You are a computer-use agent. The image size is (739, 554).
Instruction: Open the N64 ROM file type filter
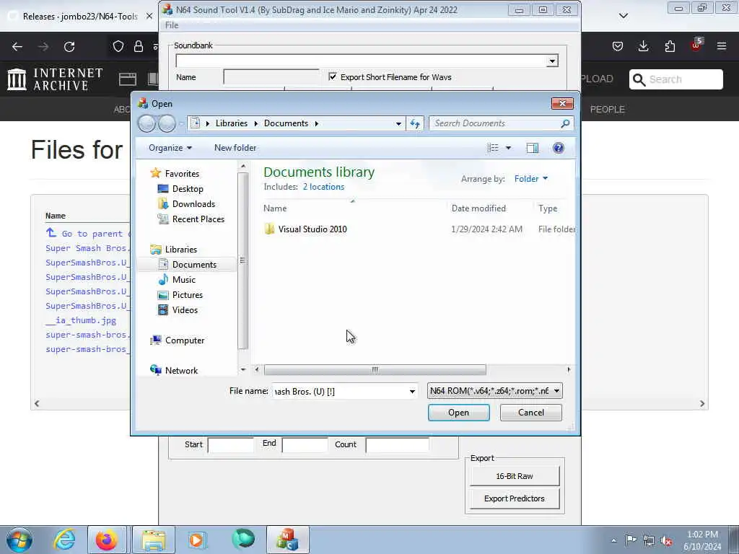pyautogui.click(x=495, y=391)
